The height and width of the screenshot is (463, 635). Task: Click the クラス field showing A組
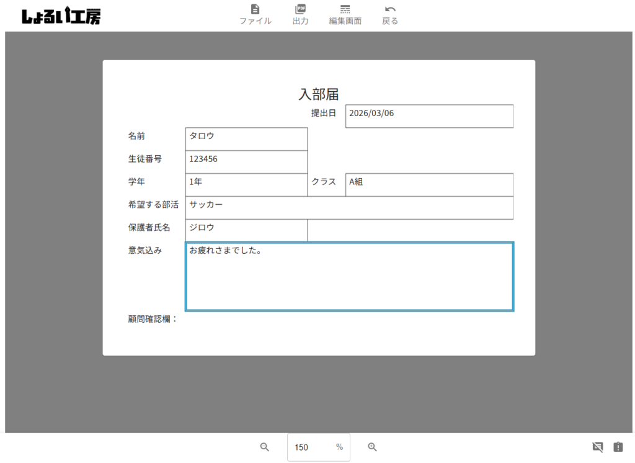[x=429, y=185]
